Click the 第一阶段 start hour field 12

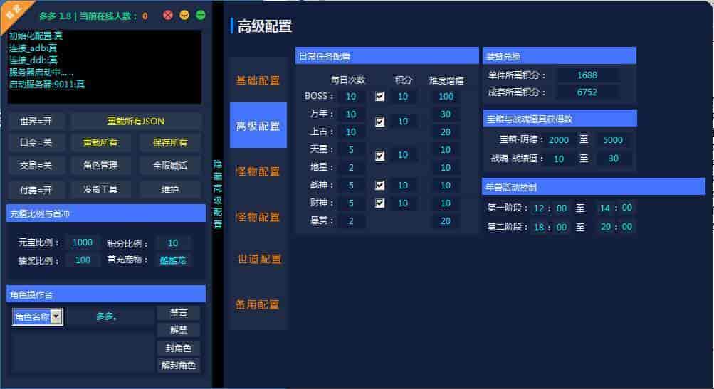click(539, 208)
